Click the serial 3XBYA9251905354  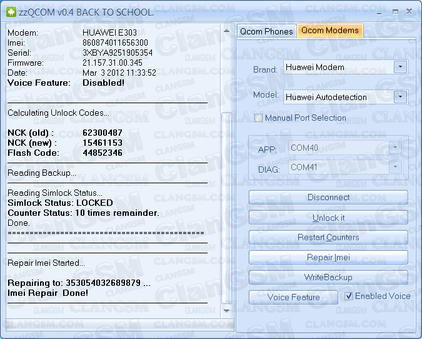[118, 53]
